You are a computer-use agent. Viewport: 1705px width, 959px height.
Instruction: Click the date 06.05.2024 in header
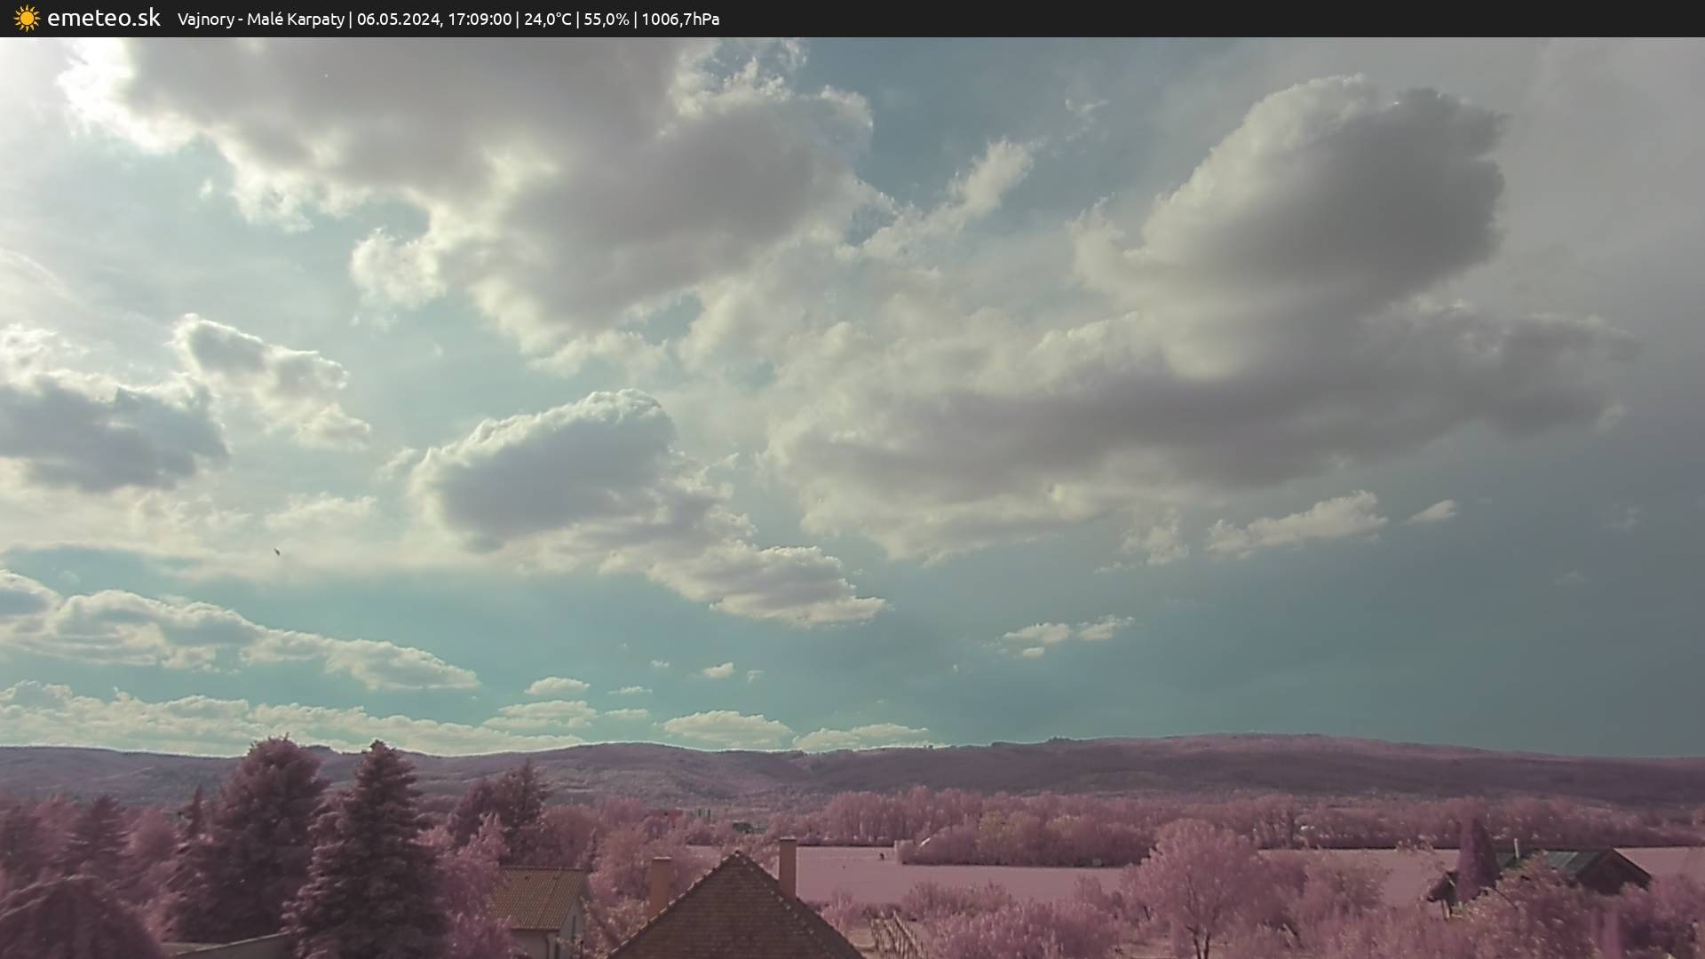coord(398,20)
